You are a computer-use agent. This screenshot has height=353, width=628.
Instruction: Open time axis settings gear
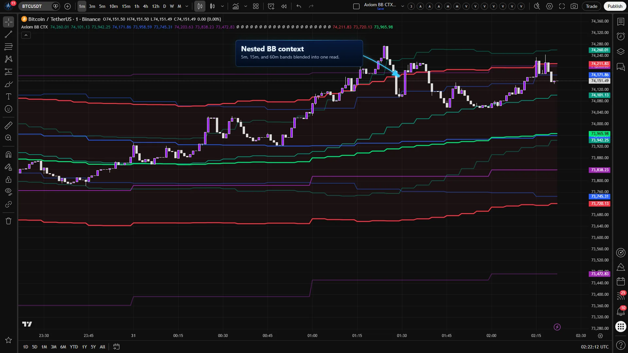600,336
